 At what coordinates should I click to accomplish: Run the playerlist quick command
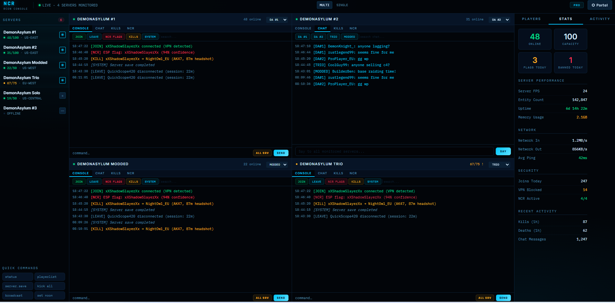point(50,277)
